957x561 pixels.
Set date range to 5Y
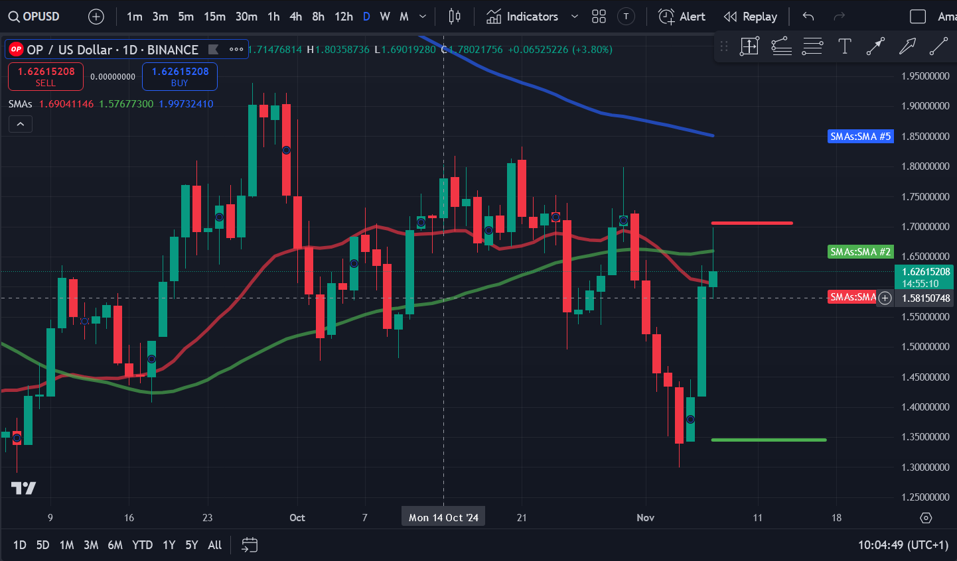click(x=192, y=545)
